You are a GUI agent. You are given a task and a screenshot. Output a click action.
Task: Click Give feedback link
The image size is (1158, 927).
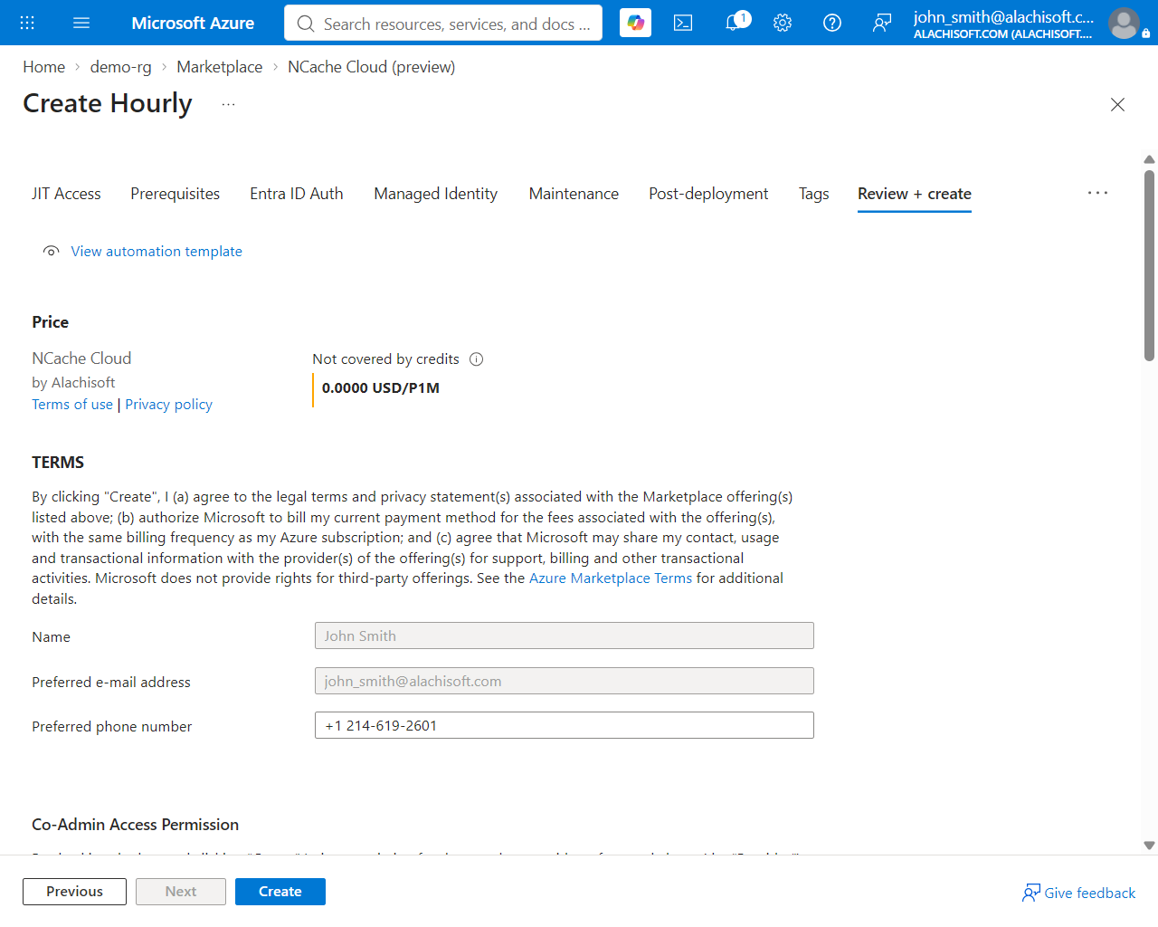pos(1079,893)
